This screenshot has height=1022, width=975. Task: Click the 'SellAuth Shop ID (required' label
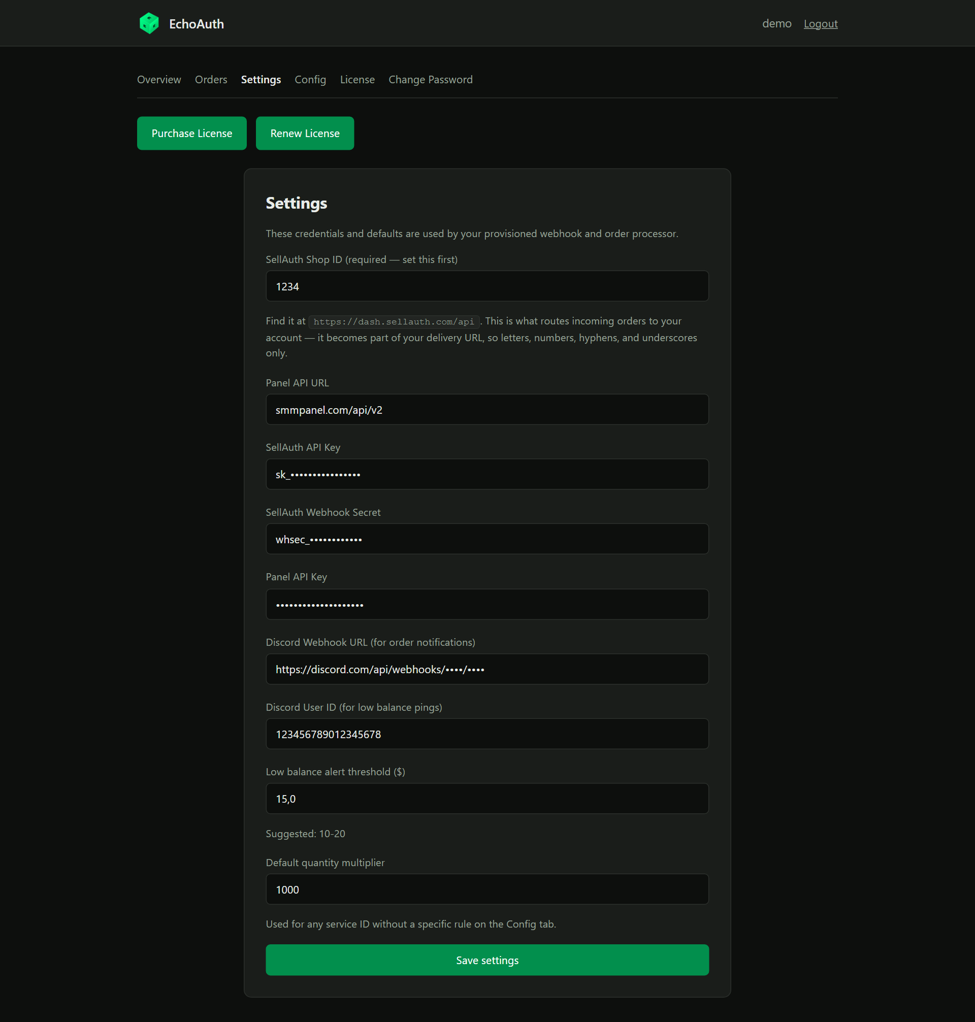pyautogui.click(x=362, y=259)
